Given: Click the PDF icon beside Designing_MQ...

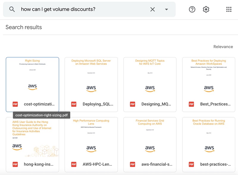Looking at the screenshot, I should tap(132, 104).
